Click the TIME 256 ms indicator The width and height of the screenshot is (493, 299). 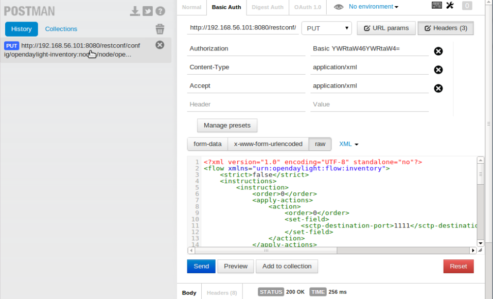(328, 292)
